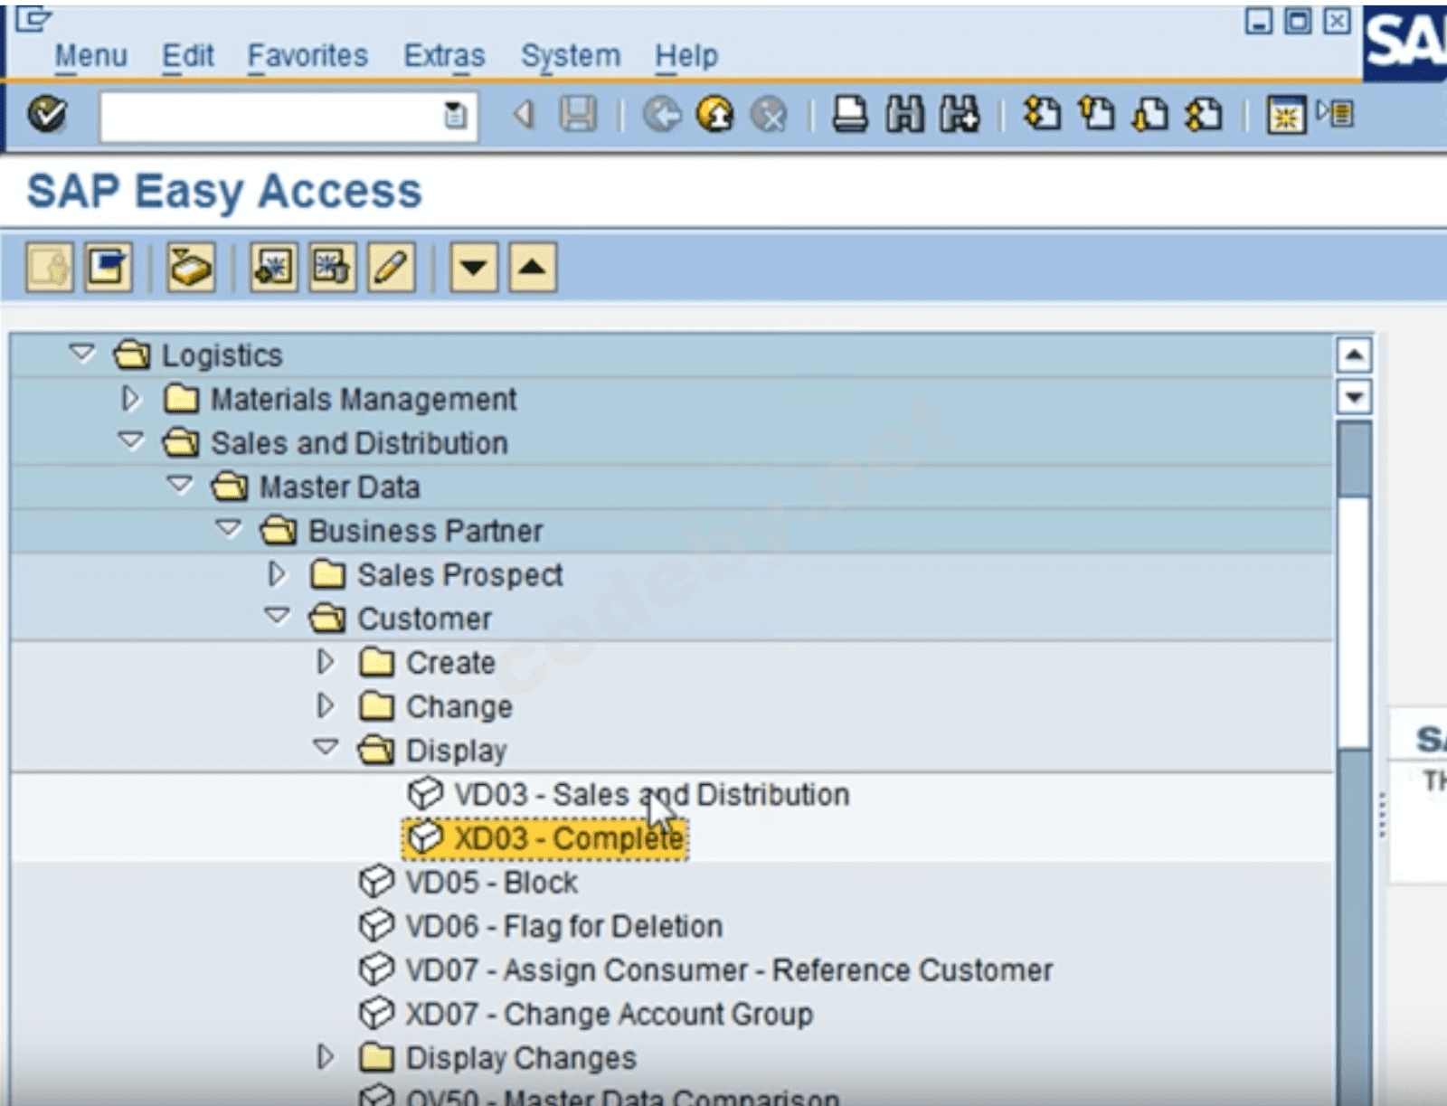Expand the Materials Management folder

point(132,398)
